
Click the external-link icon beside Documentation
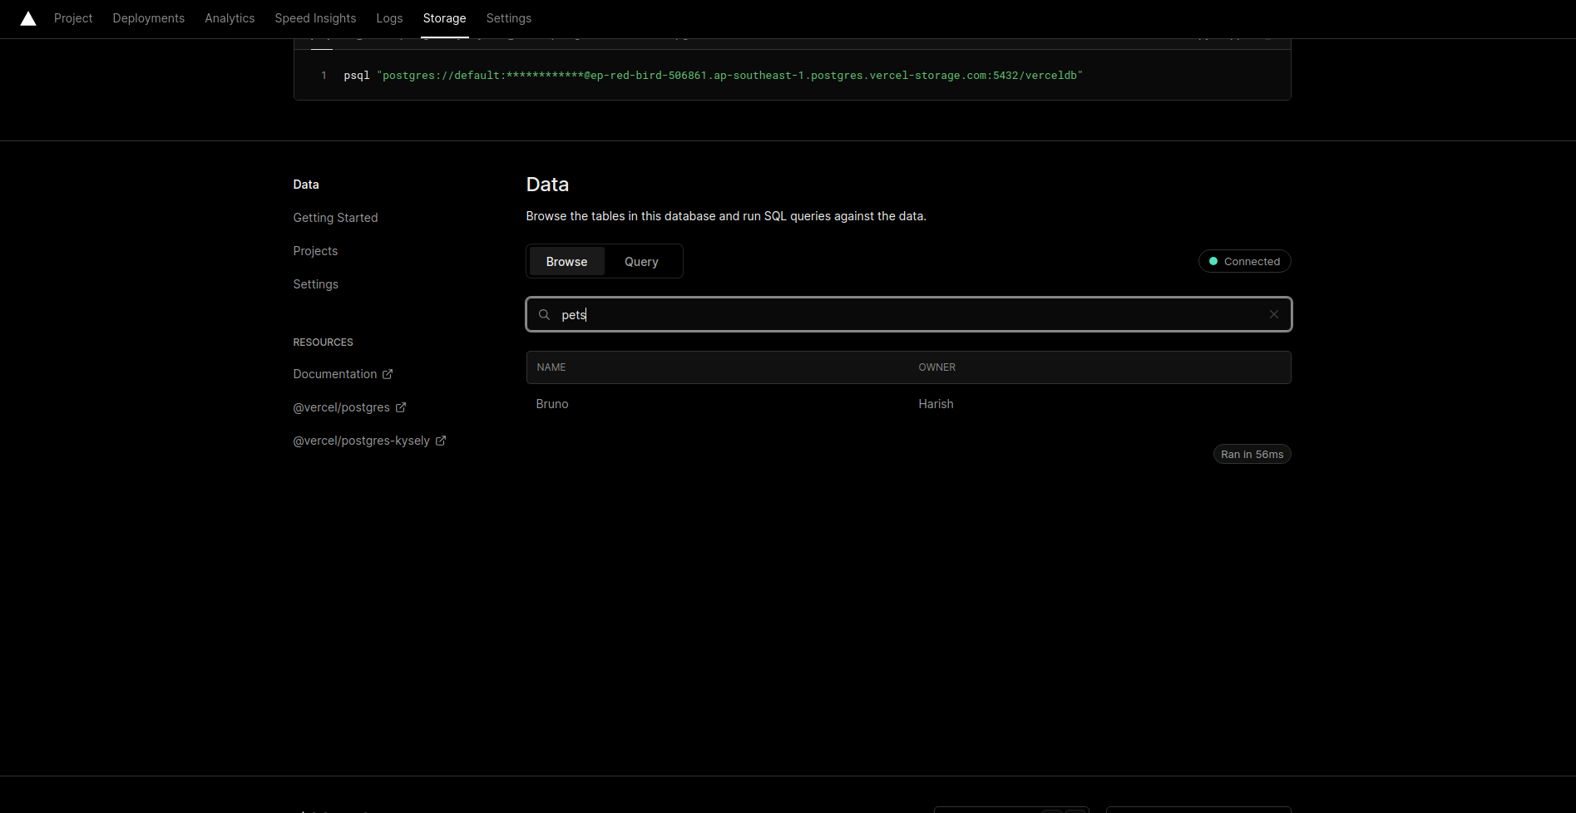(388, 374)
